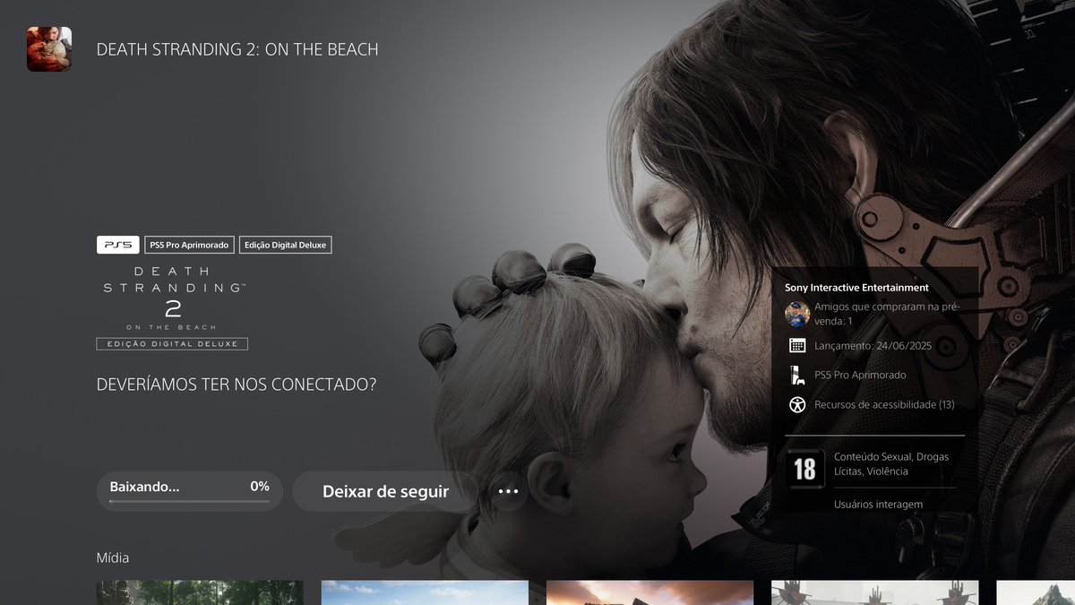Click the 0% download percentage

pos(260,487)
